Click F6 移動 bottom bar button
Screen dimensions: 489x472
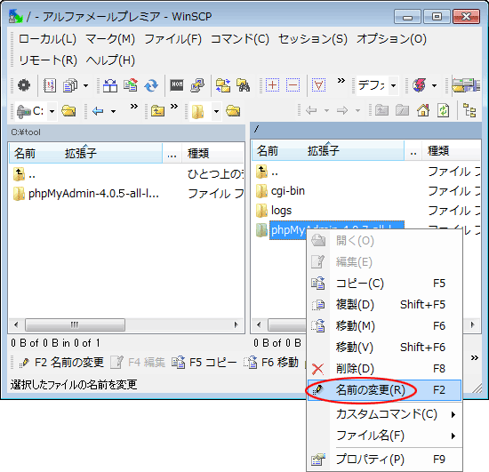point(272,363)
